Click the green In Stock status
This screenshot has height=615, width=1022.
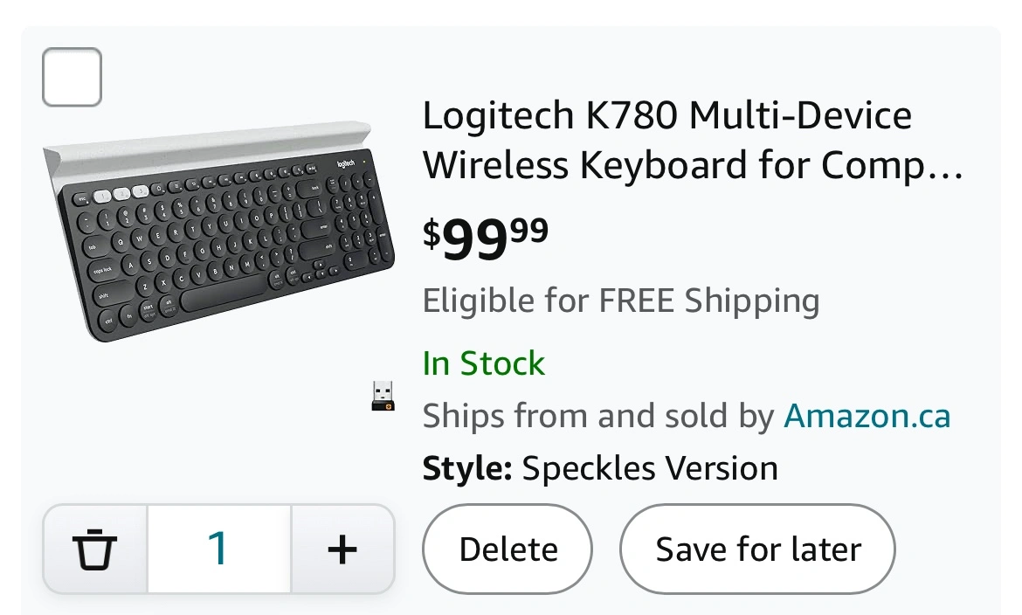483,363
